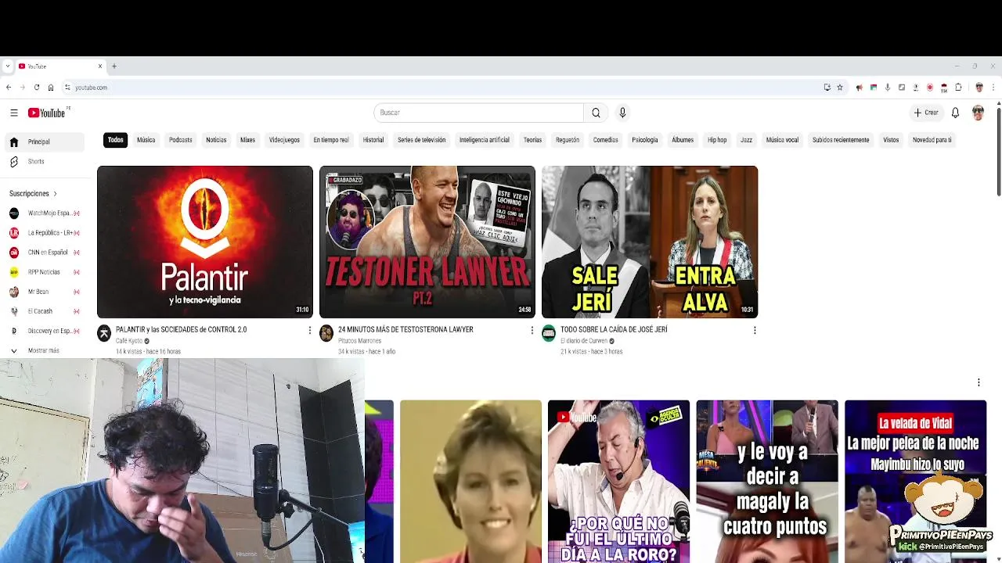The height and width of the screenshot is (563, 1002).
Task: Bookmark this page with the star icon
Action: coord(840,88)
